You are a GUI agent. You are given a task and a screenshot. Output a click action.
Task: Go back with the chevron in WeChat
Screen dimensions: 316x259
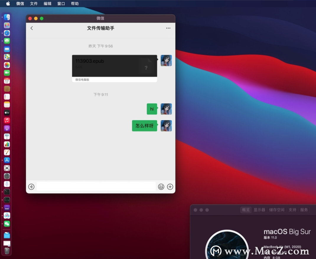[x=32, y=28]
